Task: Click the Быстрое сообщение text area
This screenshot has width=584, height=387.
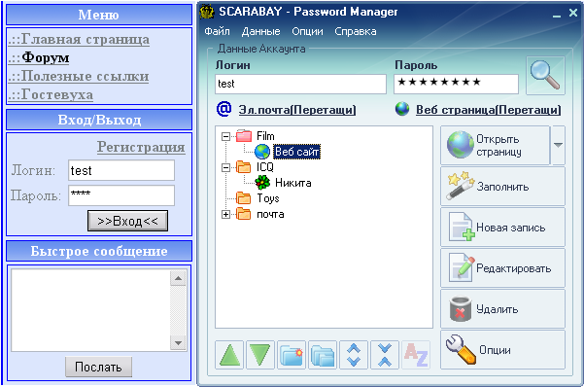Action: click(90, 310)
